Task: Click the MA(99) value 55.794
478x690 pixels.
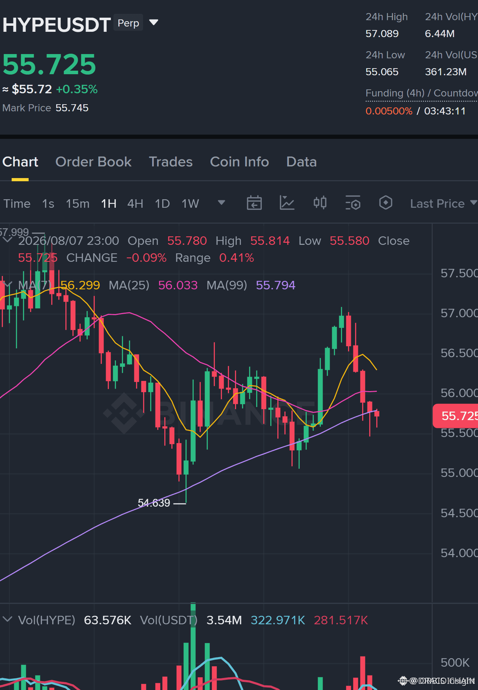Action: 276,285
